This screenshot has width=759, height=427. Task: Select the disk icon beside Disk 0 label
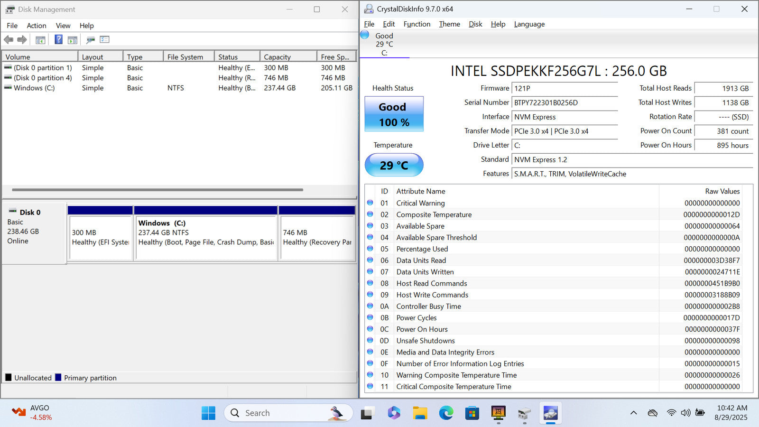coord(13,211)
